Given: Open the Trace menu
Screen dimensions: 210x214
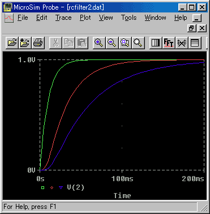Looking at the screenshot, I should (63, 18).
